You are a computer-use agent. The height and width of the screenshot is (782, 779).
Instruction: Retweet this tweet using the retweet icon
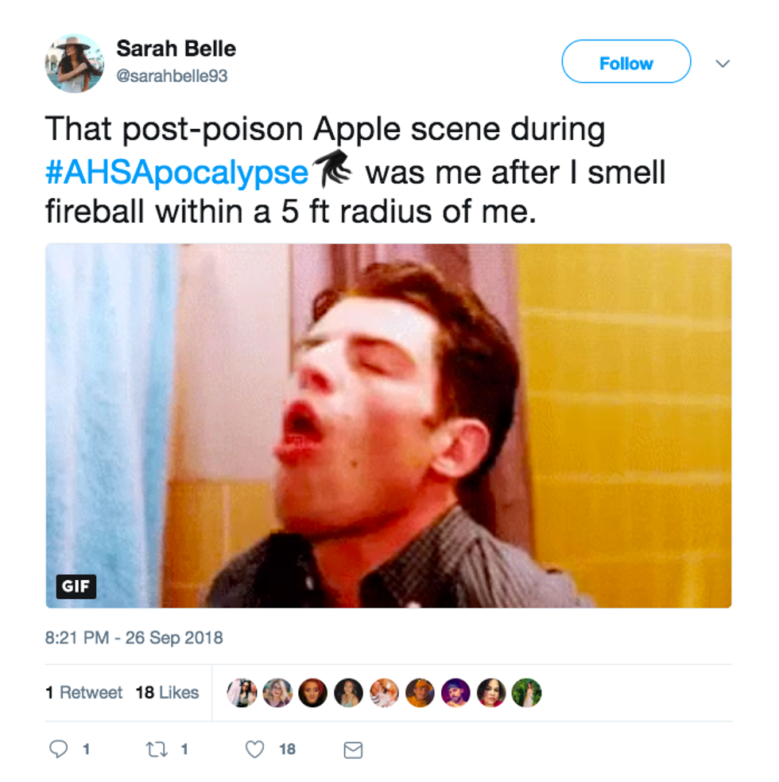click(156, 749)
